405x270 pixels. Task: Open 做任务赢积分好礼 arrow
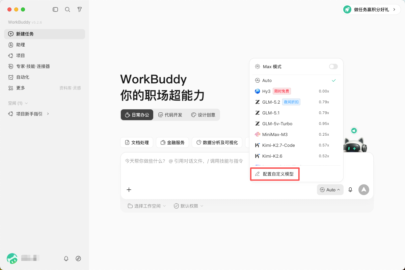pos(394,9)
